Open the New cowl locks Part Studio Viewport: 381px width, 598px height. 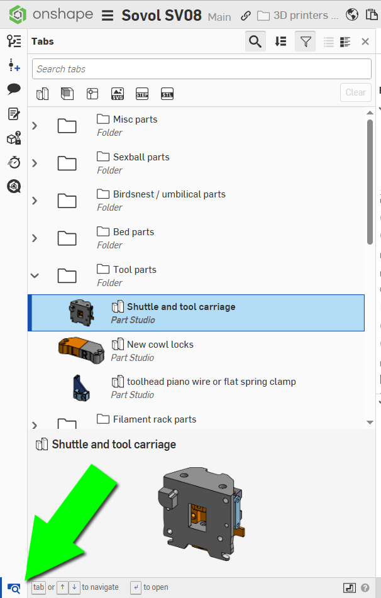(160, 345)
